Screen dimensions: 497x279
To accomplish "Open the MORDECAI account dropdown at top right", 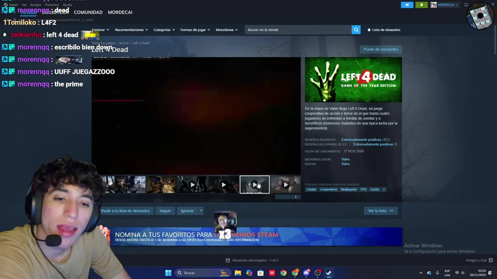I will (x=445, y=5).
